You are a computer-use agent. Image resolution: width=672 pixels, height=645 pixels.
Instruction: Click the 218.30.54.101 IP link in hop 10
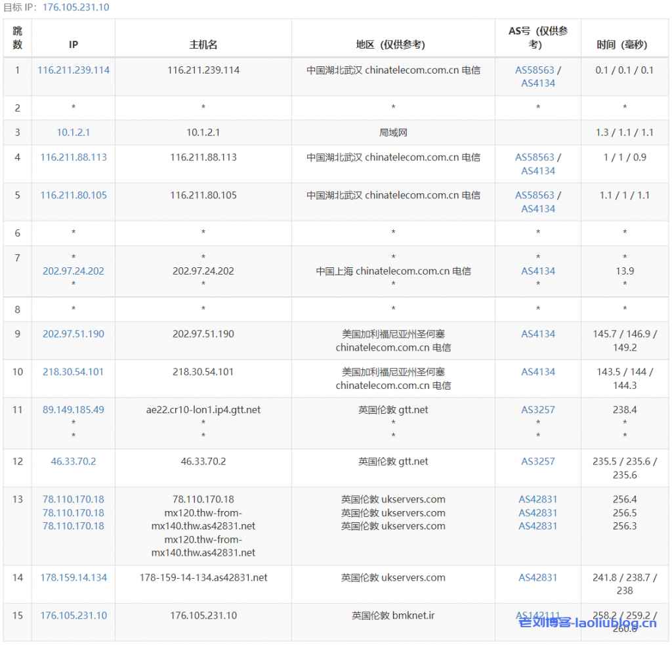(x=73, y=372)
